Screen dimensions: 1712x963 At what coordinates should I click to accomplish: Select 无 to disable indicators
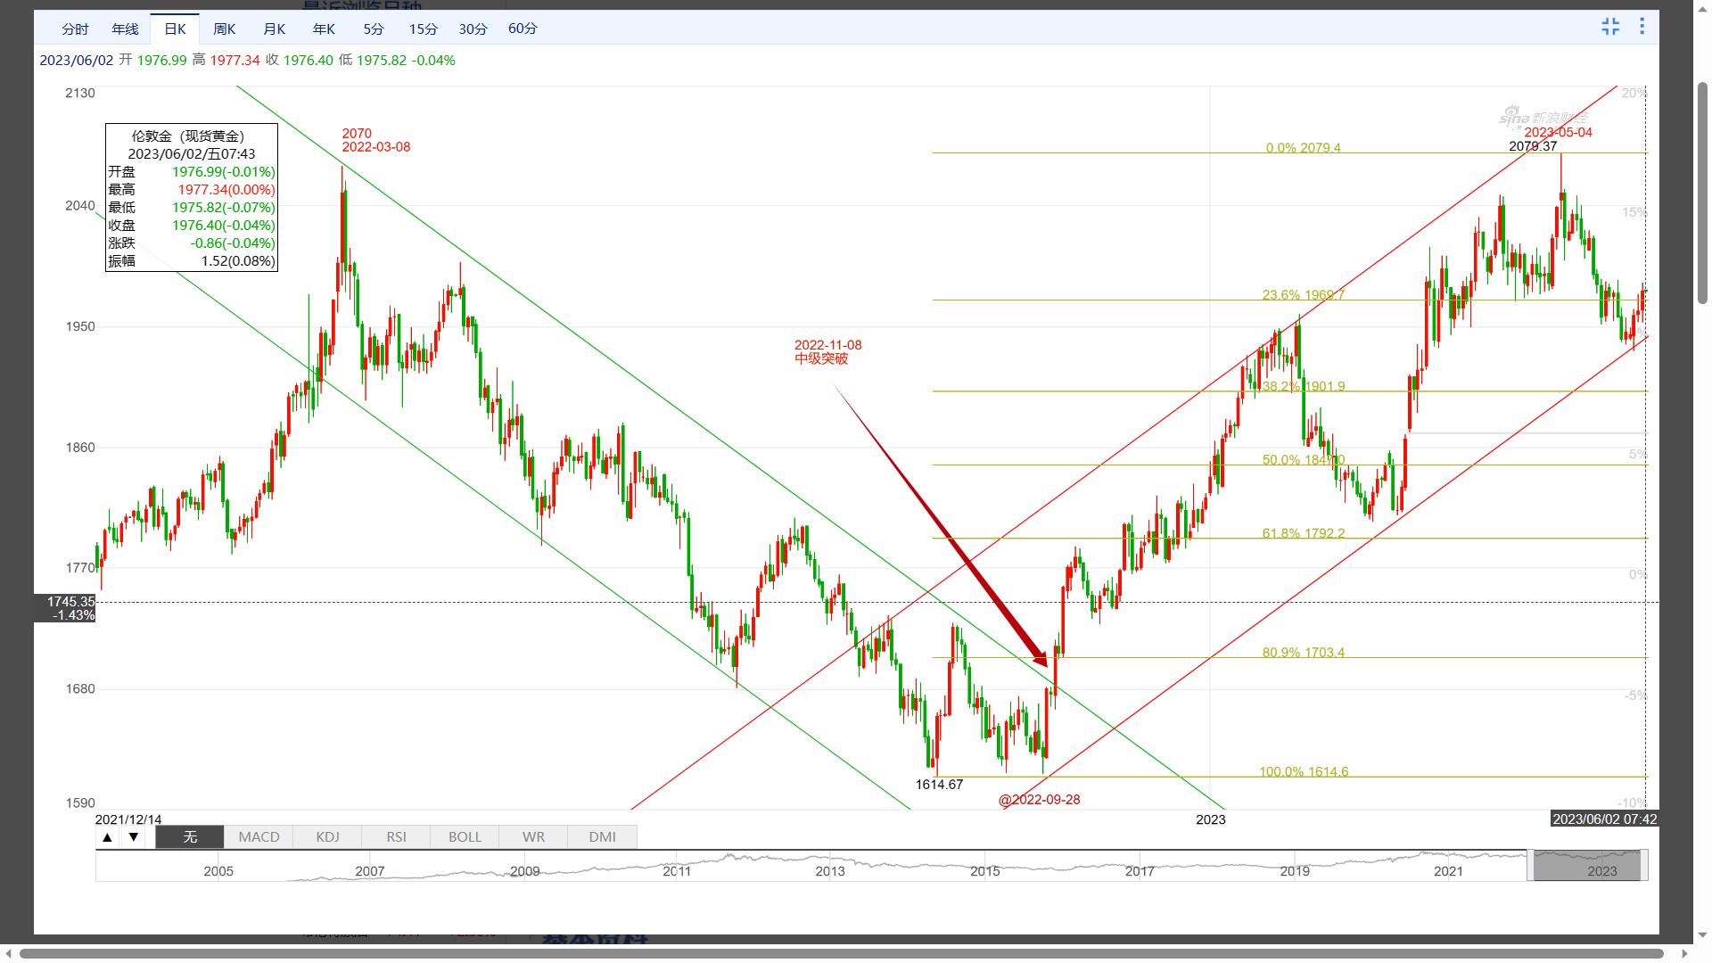[190, 837]
